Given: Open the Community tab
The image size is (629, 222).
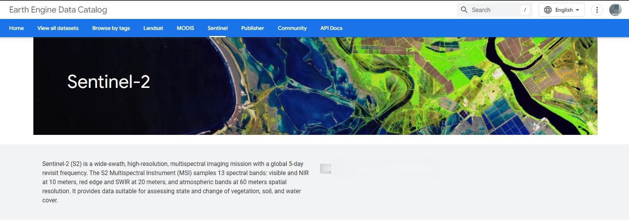Looking at the screenshot, I should [292, 28].
